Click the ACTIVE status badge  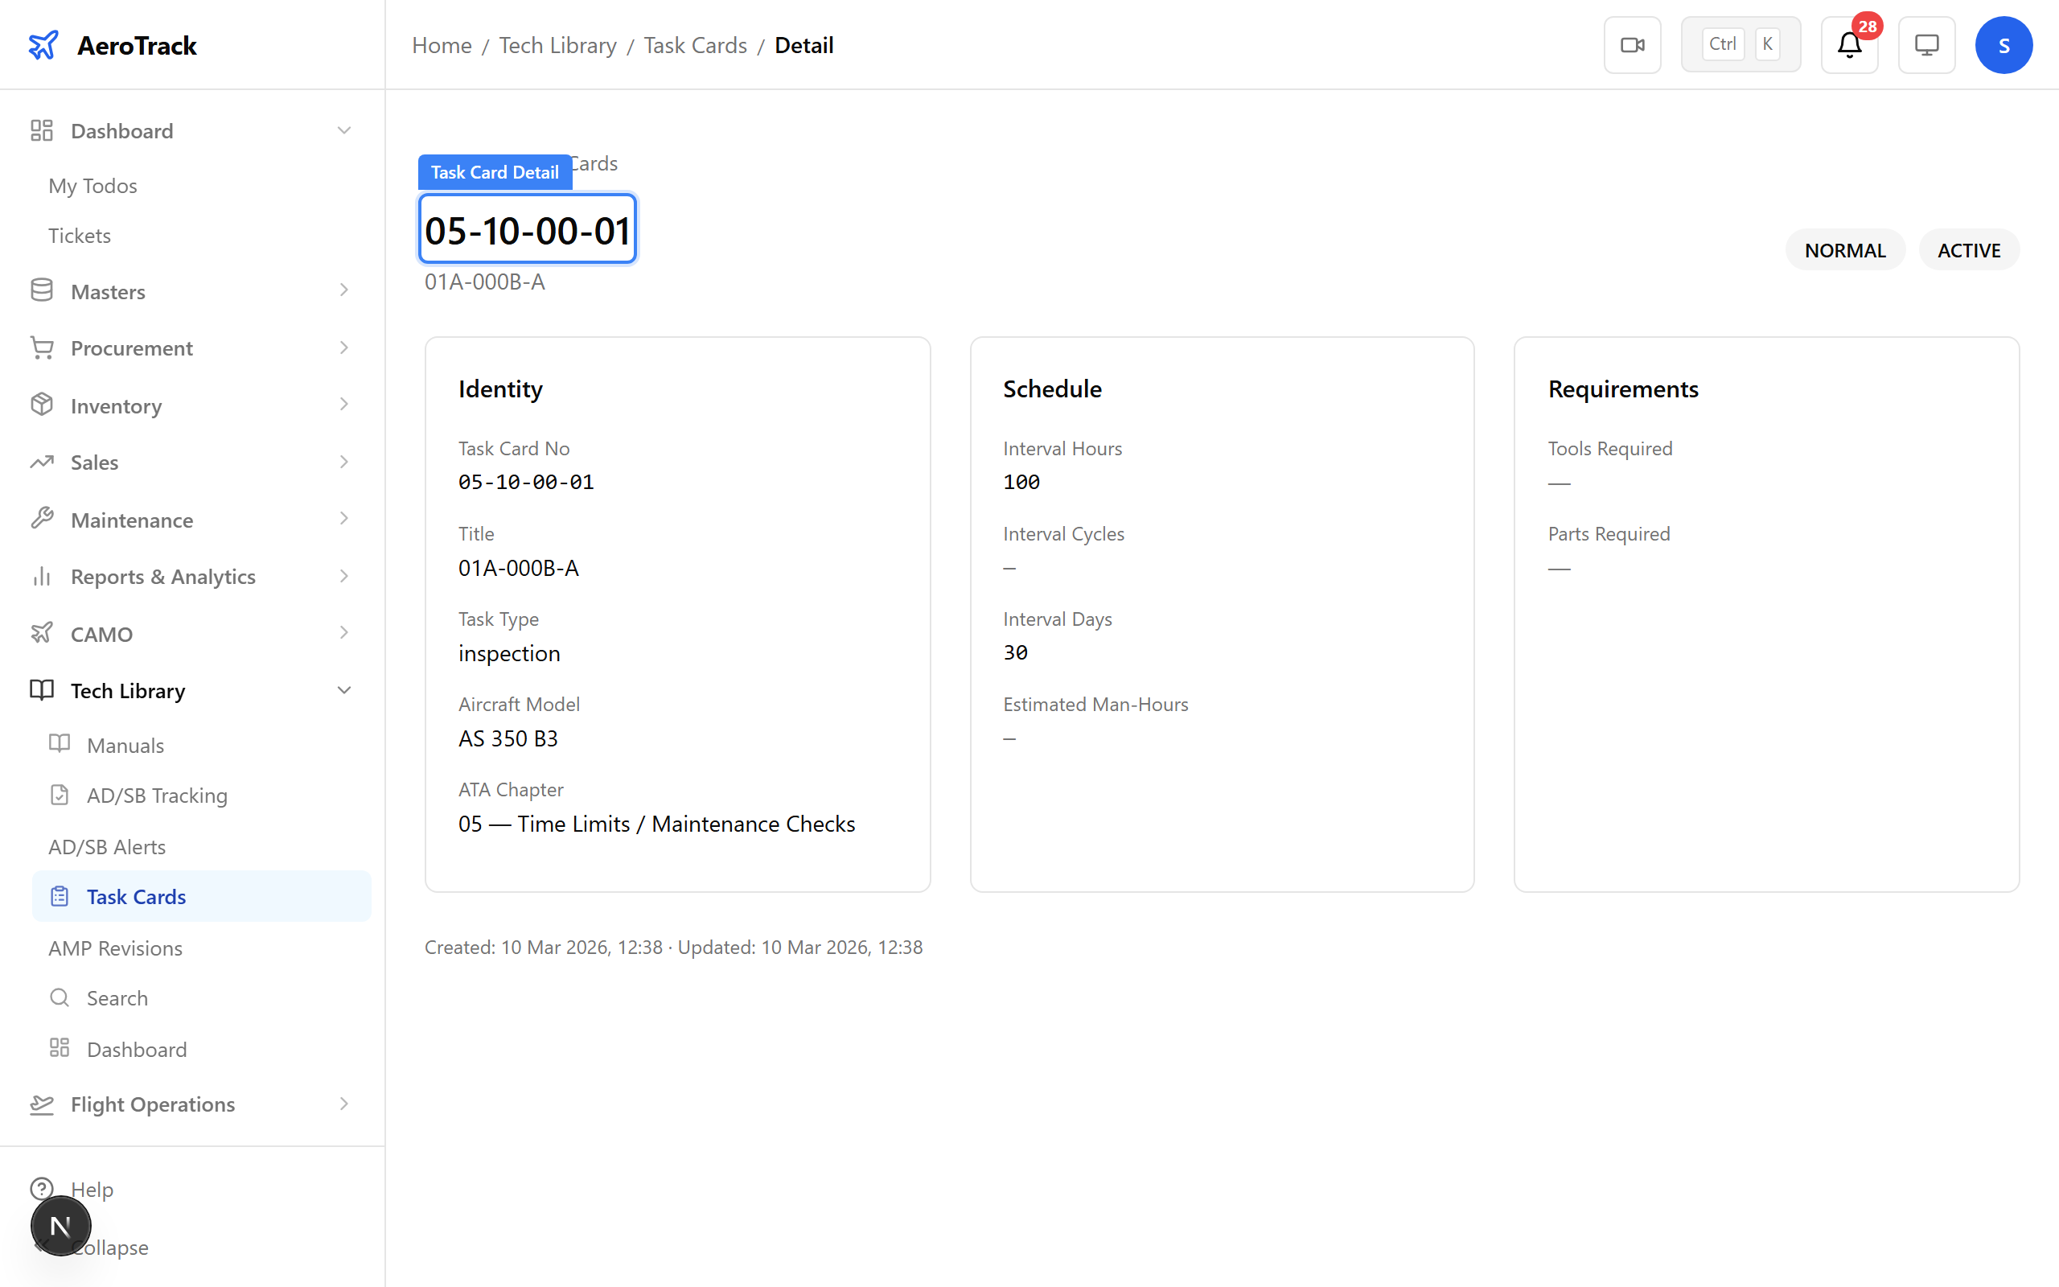[x=1968, y=250]
